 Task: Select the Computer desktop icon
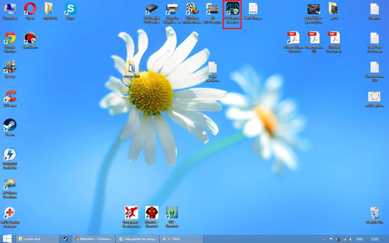[x=10, y=11]
